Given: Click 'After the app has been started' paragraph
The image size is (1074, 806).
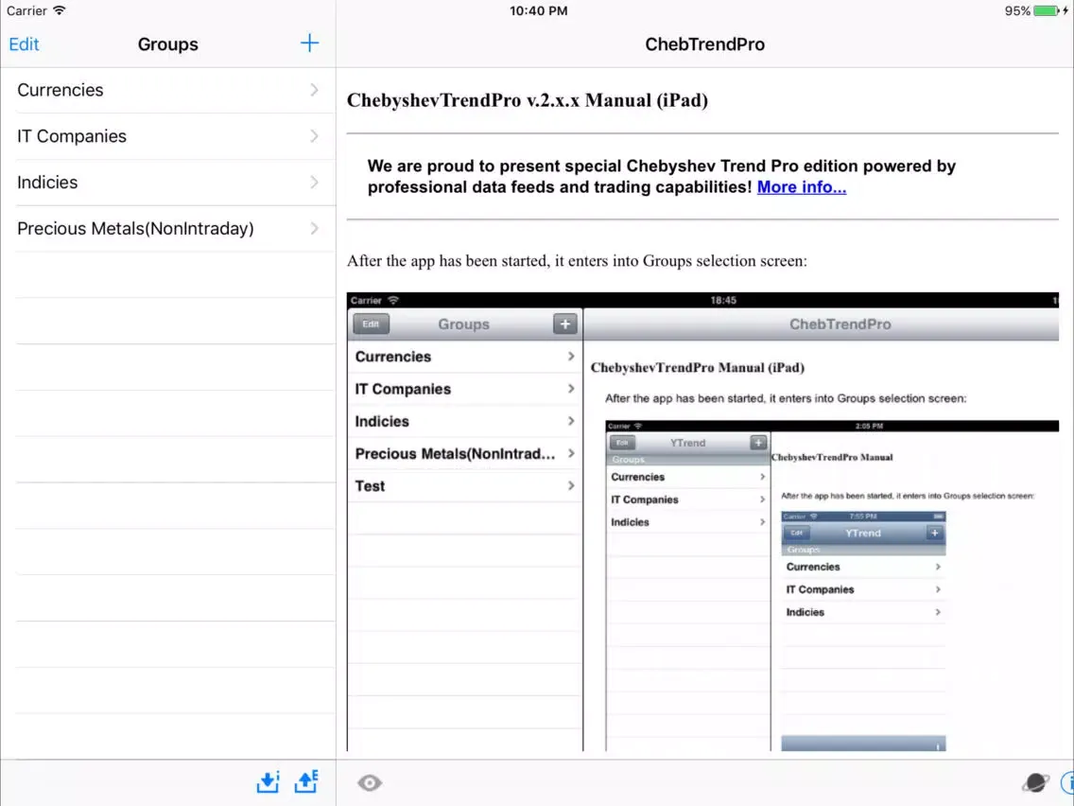Looking at the screenshot, I should tap(577, 261).
